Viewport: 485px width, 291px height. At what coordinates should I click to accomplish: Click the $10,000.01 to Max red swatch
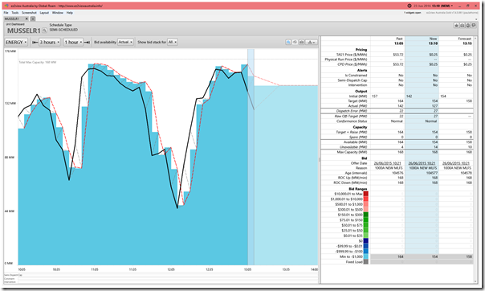point(366,194)
